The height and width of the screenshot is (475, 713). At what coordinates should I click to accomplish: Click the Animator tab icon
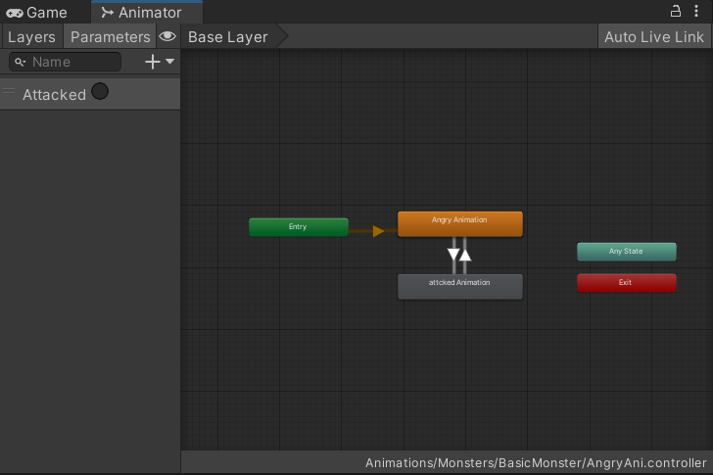point(108,13)
